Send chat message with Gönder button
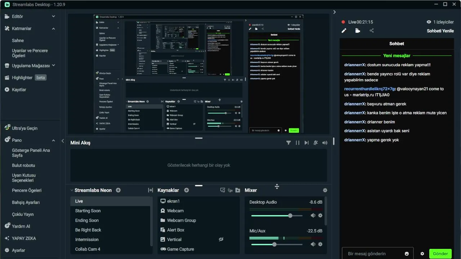This screenshot has width=461, height=259. tap(440, 254)
